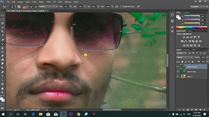This screenshot has width=209, height=117.
Task: Add a Color Balance adjustment
Action: pos(186,41)
